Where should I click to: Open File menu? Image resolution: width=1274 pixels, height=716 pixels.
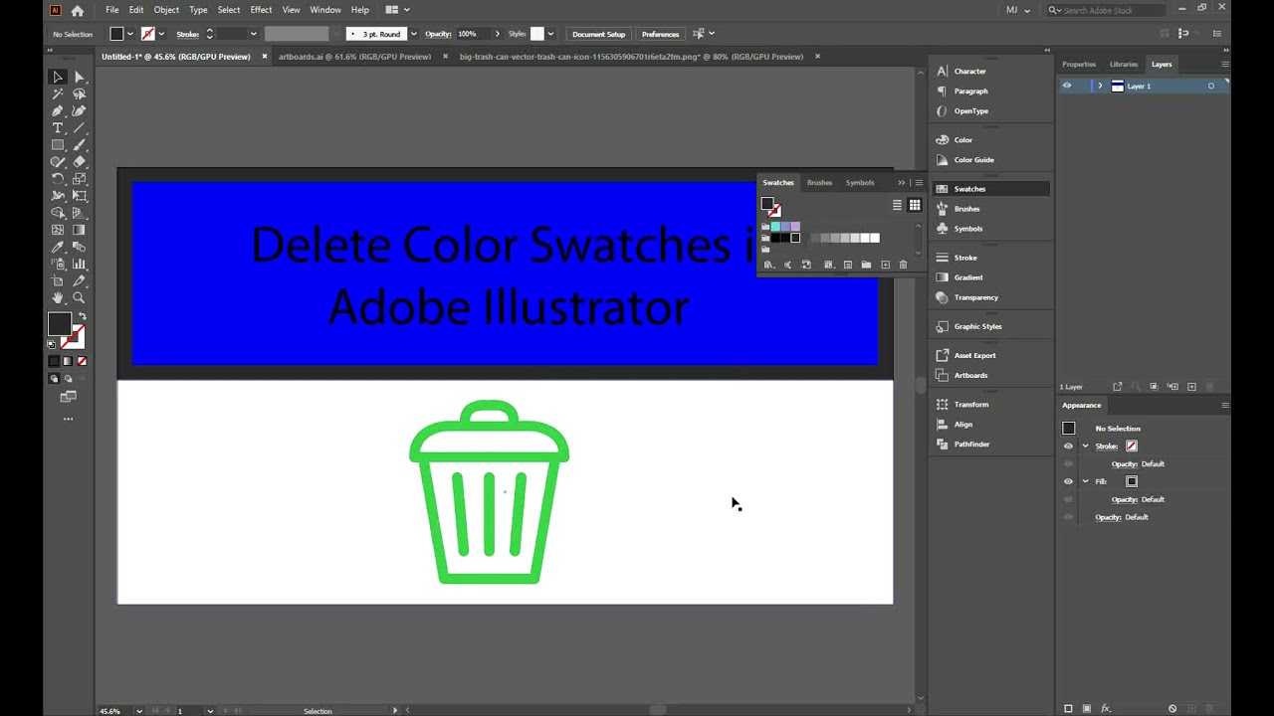pyautogui.click(x=112, y=10)
